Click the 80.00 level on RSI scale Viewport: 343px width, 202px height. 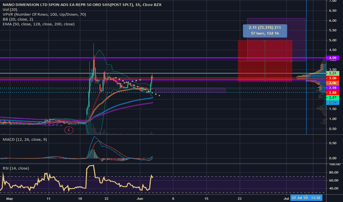(334, 173)
